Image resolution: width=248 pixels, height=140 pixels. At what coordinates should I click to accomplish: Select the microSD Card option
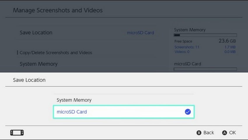coord(72,112)
